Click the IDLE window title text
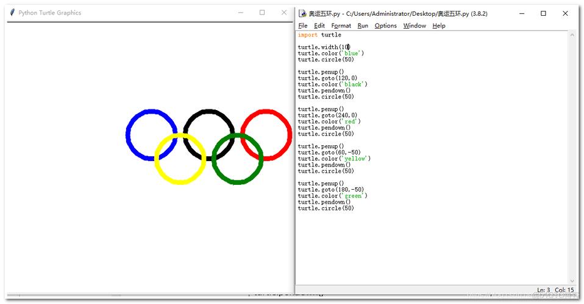The image size is (584, 304). point(398,13)
